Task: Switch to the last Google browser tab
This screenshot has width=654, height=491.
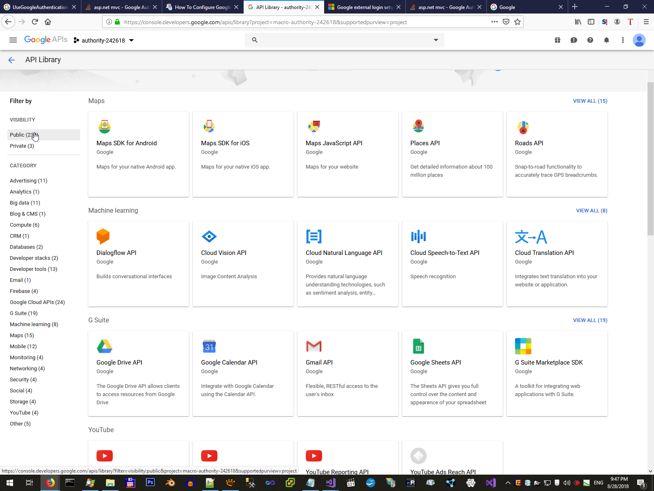Action: pyautogui.click(x=526, y=7)
